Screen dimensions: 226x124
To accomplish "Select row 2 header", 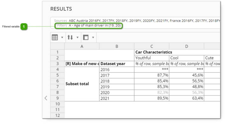I will click(x=57, y=58).
